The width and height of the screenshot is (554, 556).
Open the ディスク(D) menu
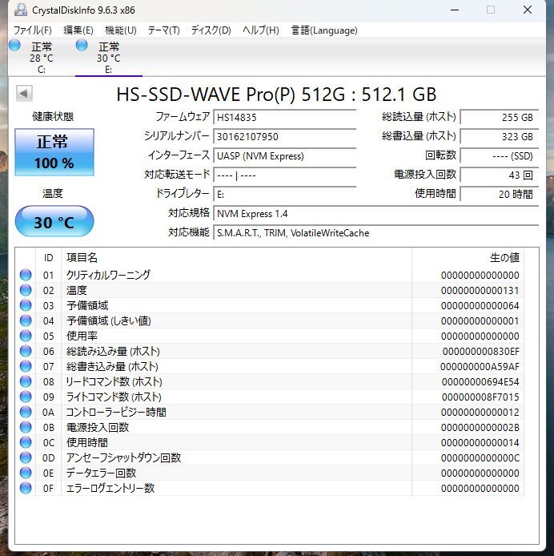tap(211, 30)
